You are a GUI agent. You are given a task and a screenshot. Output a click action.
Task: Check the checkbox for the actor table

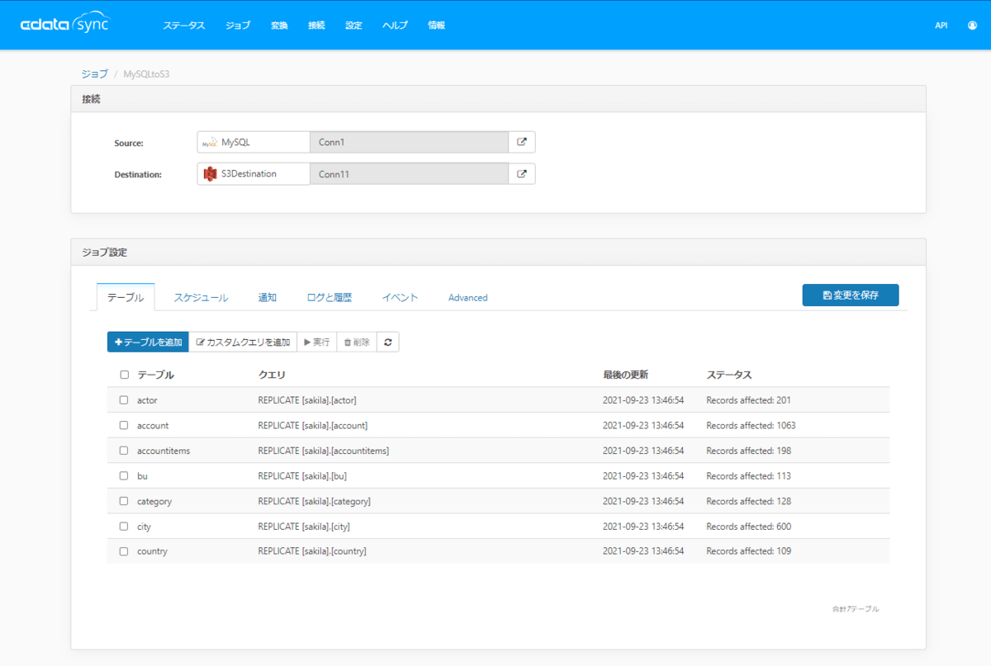[x=124, y=400]
